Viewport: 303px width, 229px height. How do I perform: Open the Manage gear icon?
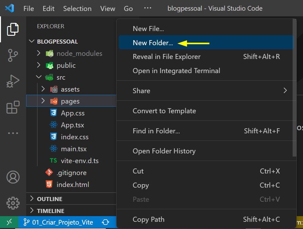tap(13, 203)
